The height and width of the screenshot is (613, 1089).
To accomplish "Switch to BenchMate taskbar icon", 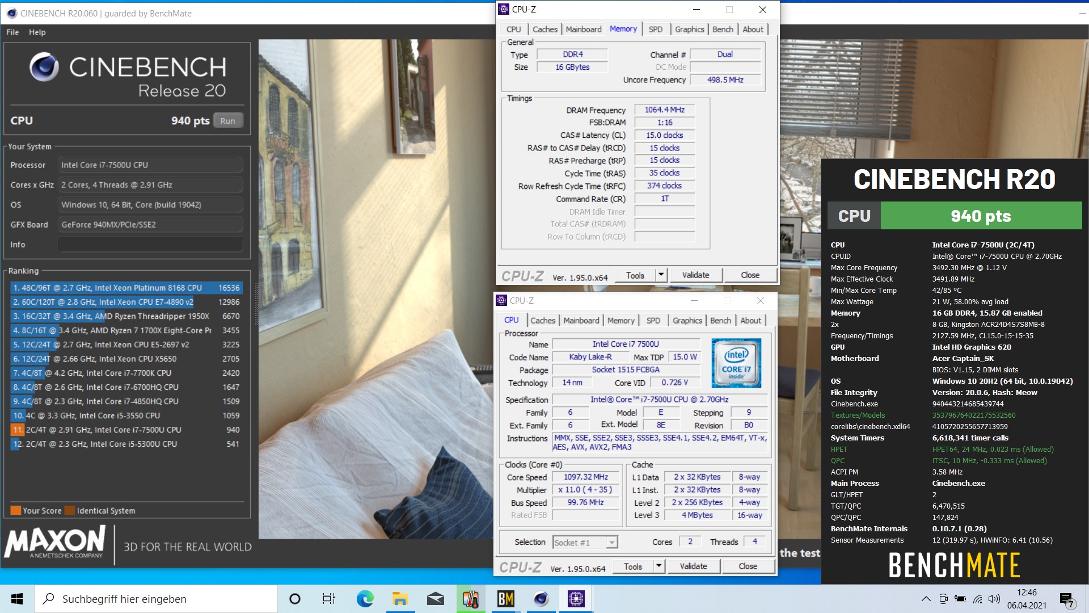I will click(x=505, y=599).
